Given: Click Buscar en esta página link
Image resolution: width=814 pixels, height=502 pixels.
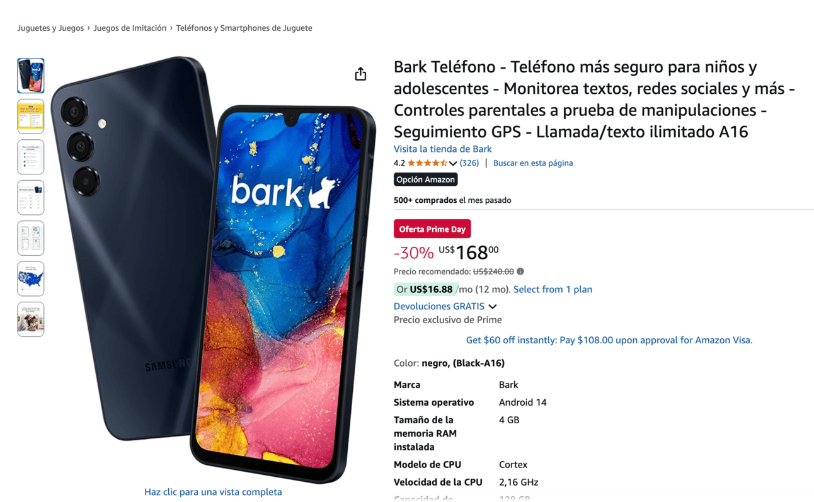Looking at the screenshot, I should [x=533, y=163].
